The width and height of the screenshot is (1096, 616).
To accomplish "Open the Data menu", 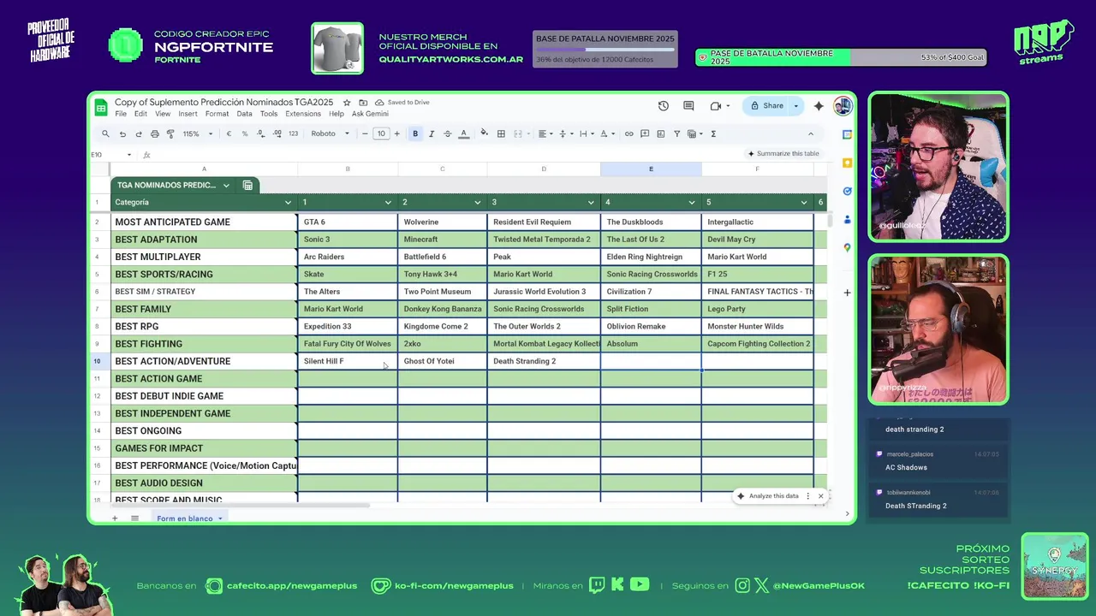I will point(244,114).
